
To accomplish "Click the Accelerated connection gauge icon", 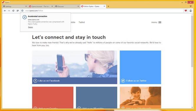I will coord(24,17).
